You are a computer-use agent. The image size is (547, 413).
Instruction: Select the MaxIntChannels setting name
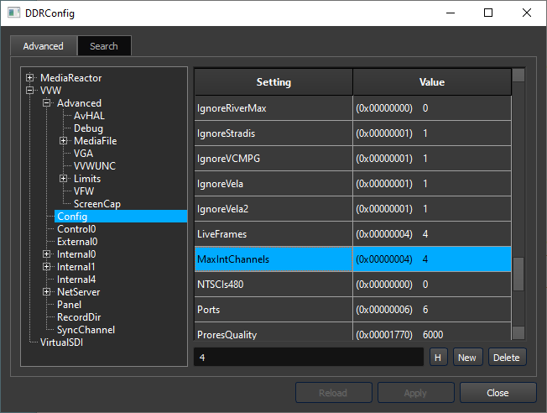[233, 259]
